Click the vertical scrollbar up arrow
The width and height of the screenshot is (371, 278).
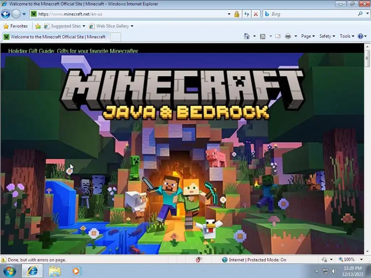point(367,46)
